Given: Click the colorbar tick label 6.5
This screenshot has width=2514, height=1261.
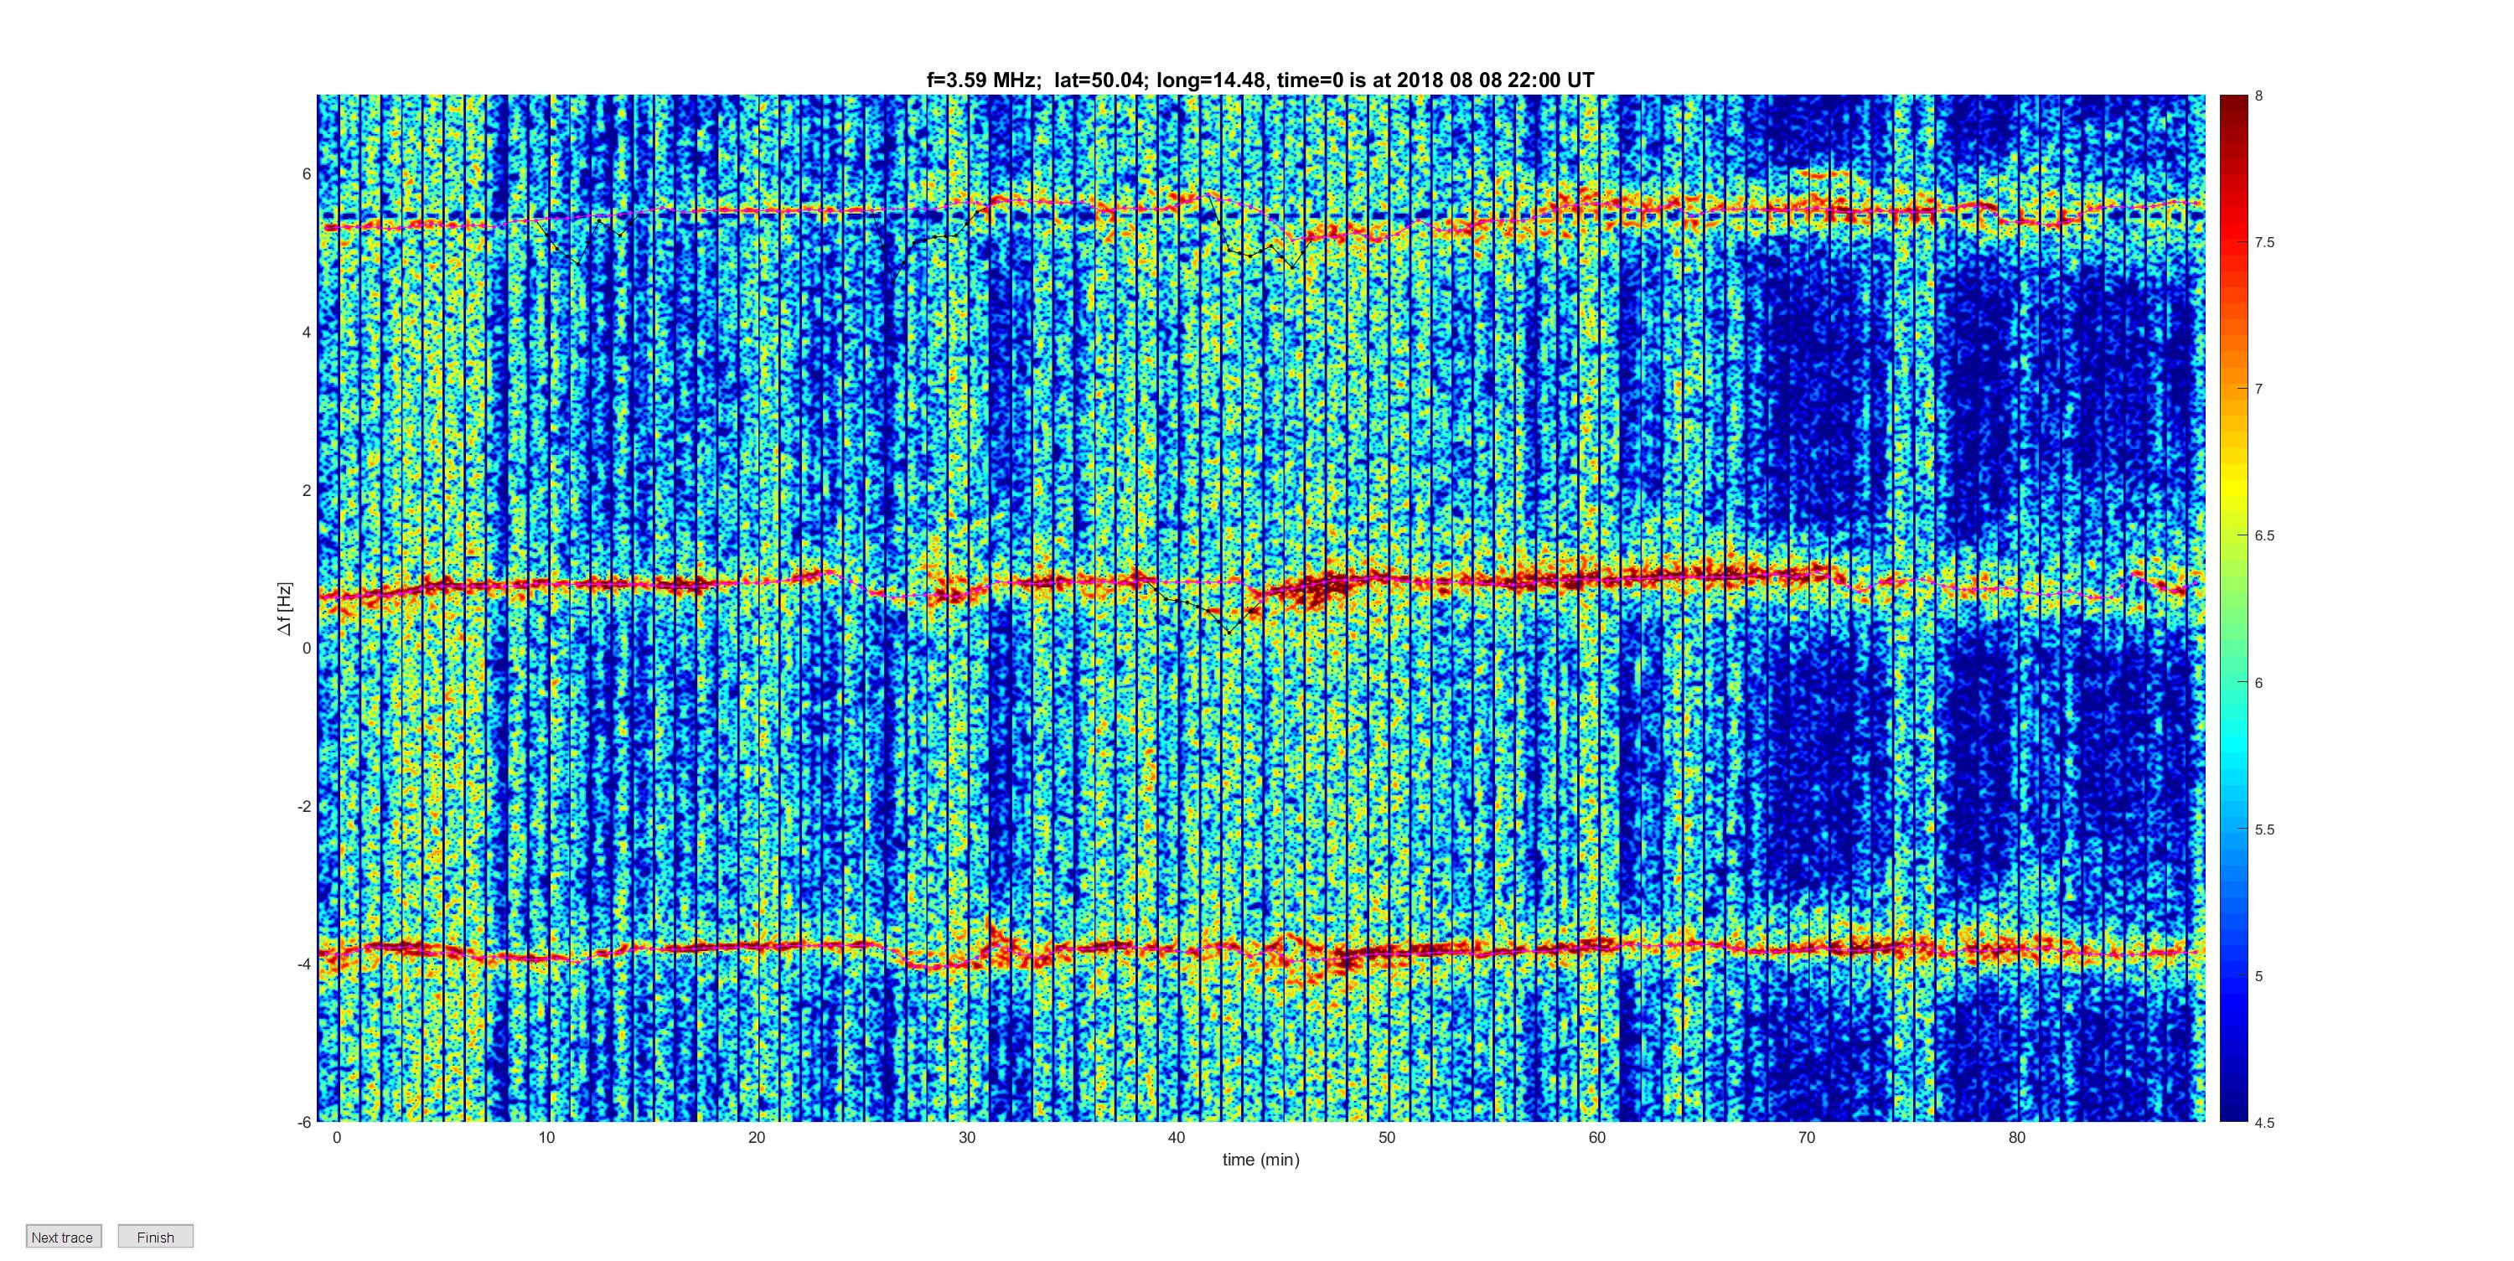Looking at the screenshot, I should pyautogui.click(x=2264, y=536).
